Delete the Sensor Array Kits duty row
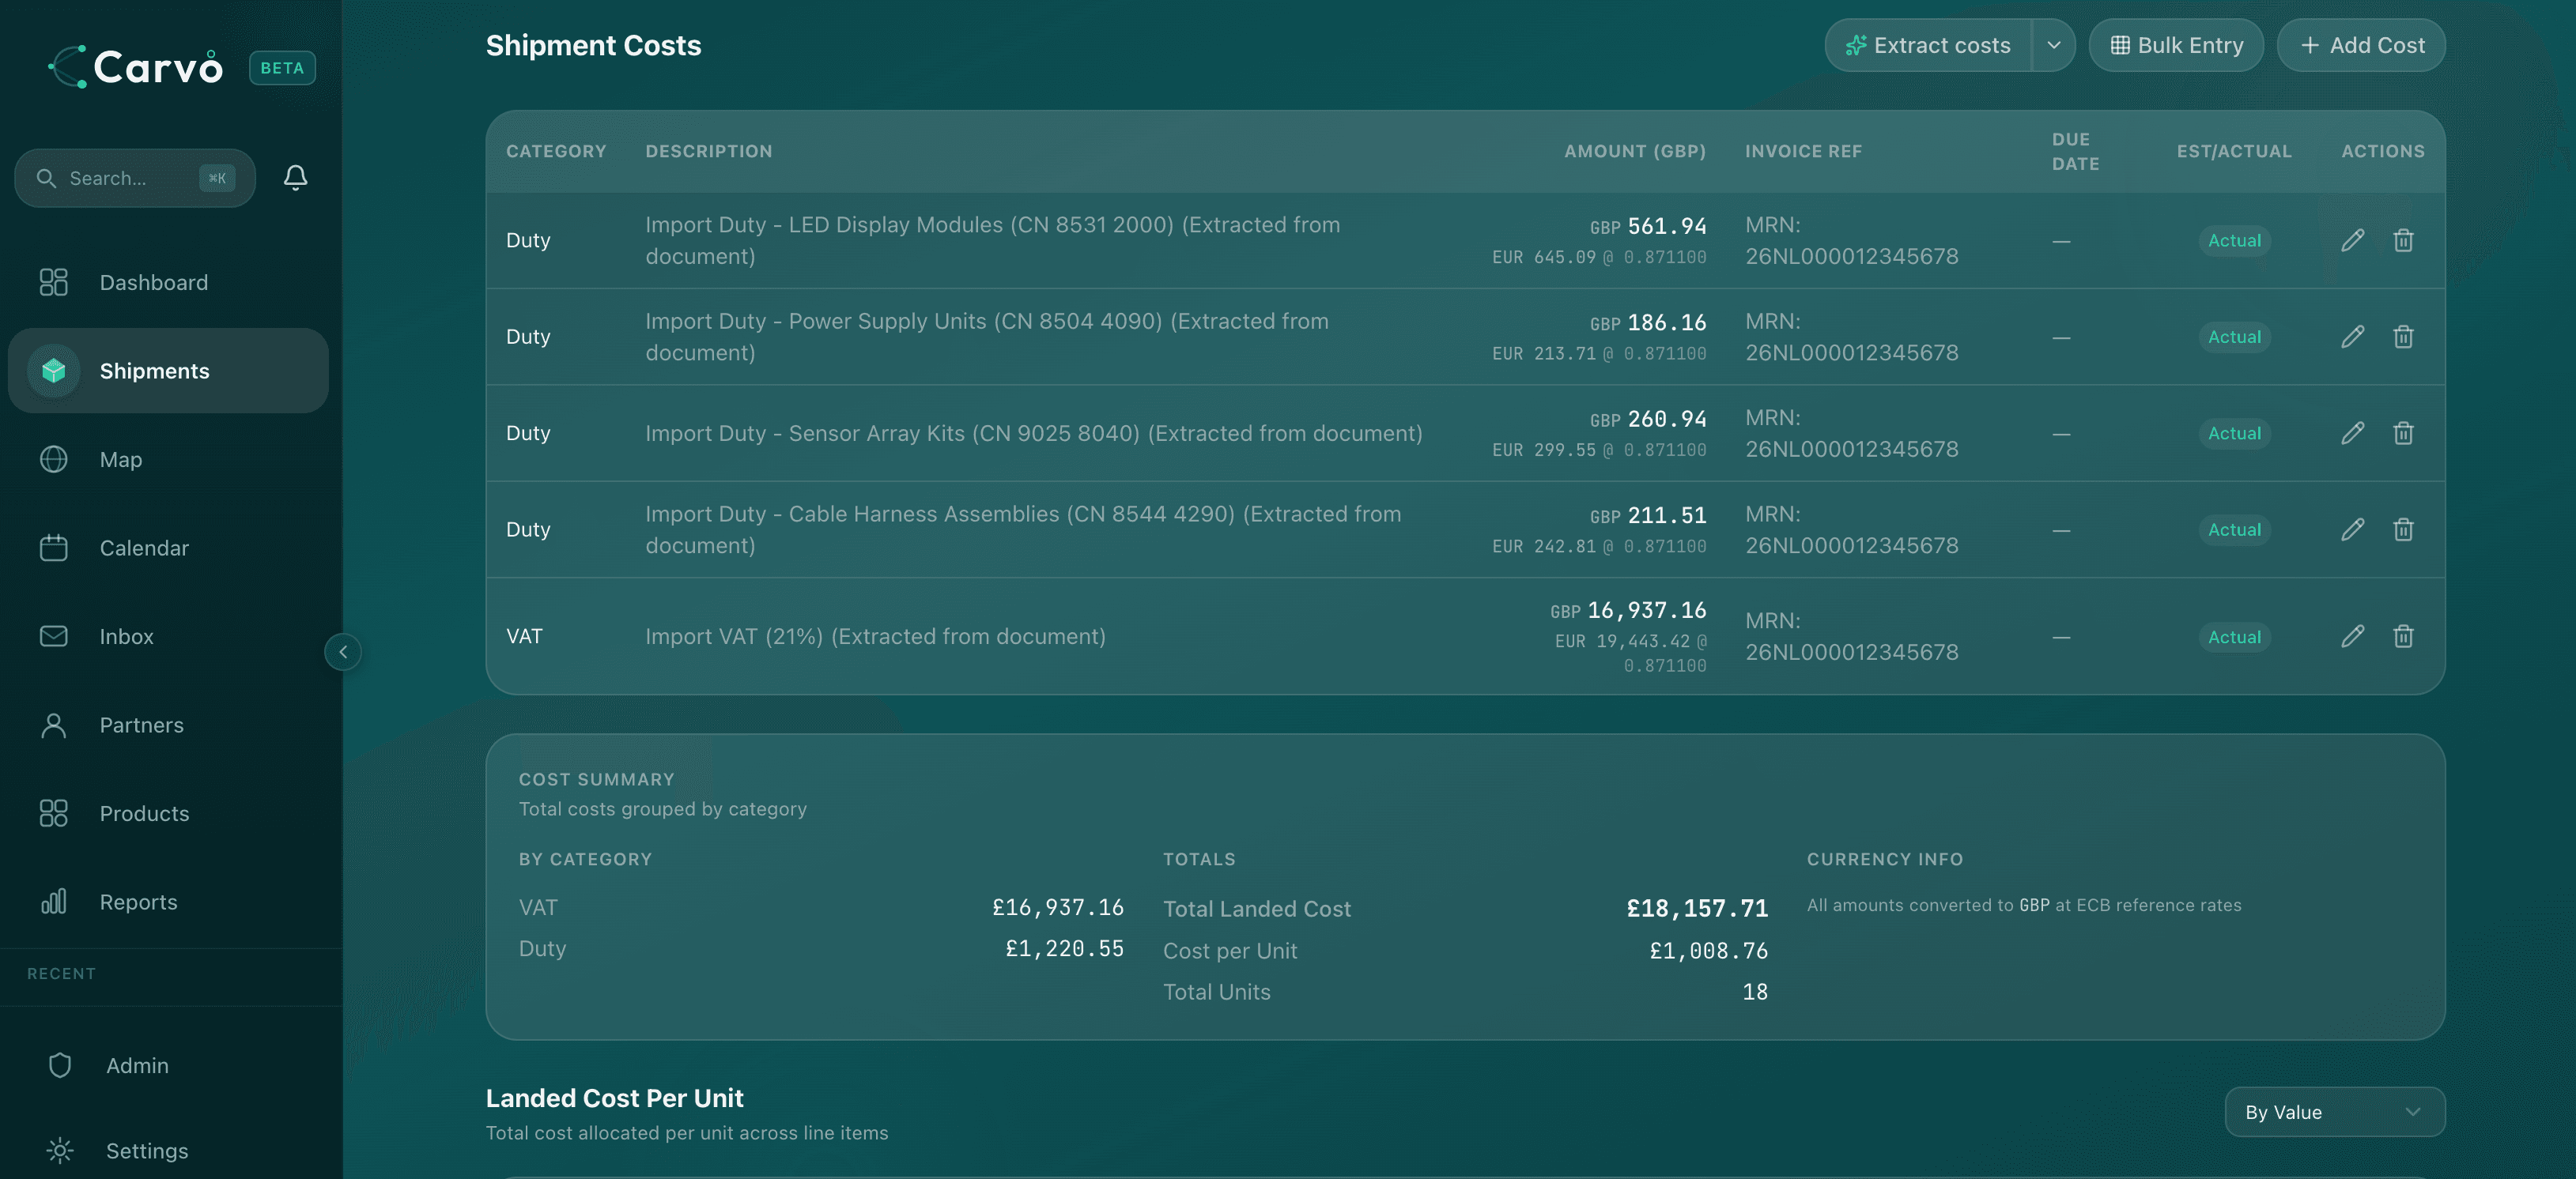 [x=2404, y=434]
